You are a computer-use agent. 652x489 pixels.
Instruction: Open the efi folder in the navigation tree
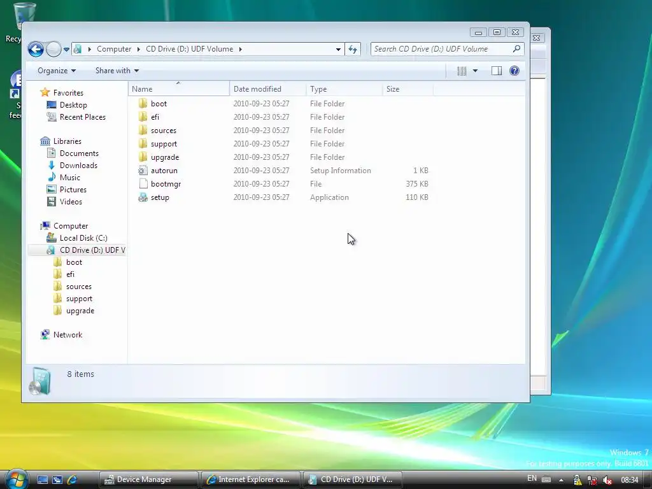coord(70,274)
